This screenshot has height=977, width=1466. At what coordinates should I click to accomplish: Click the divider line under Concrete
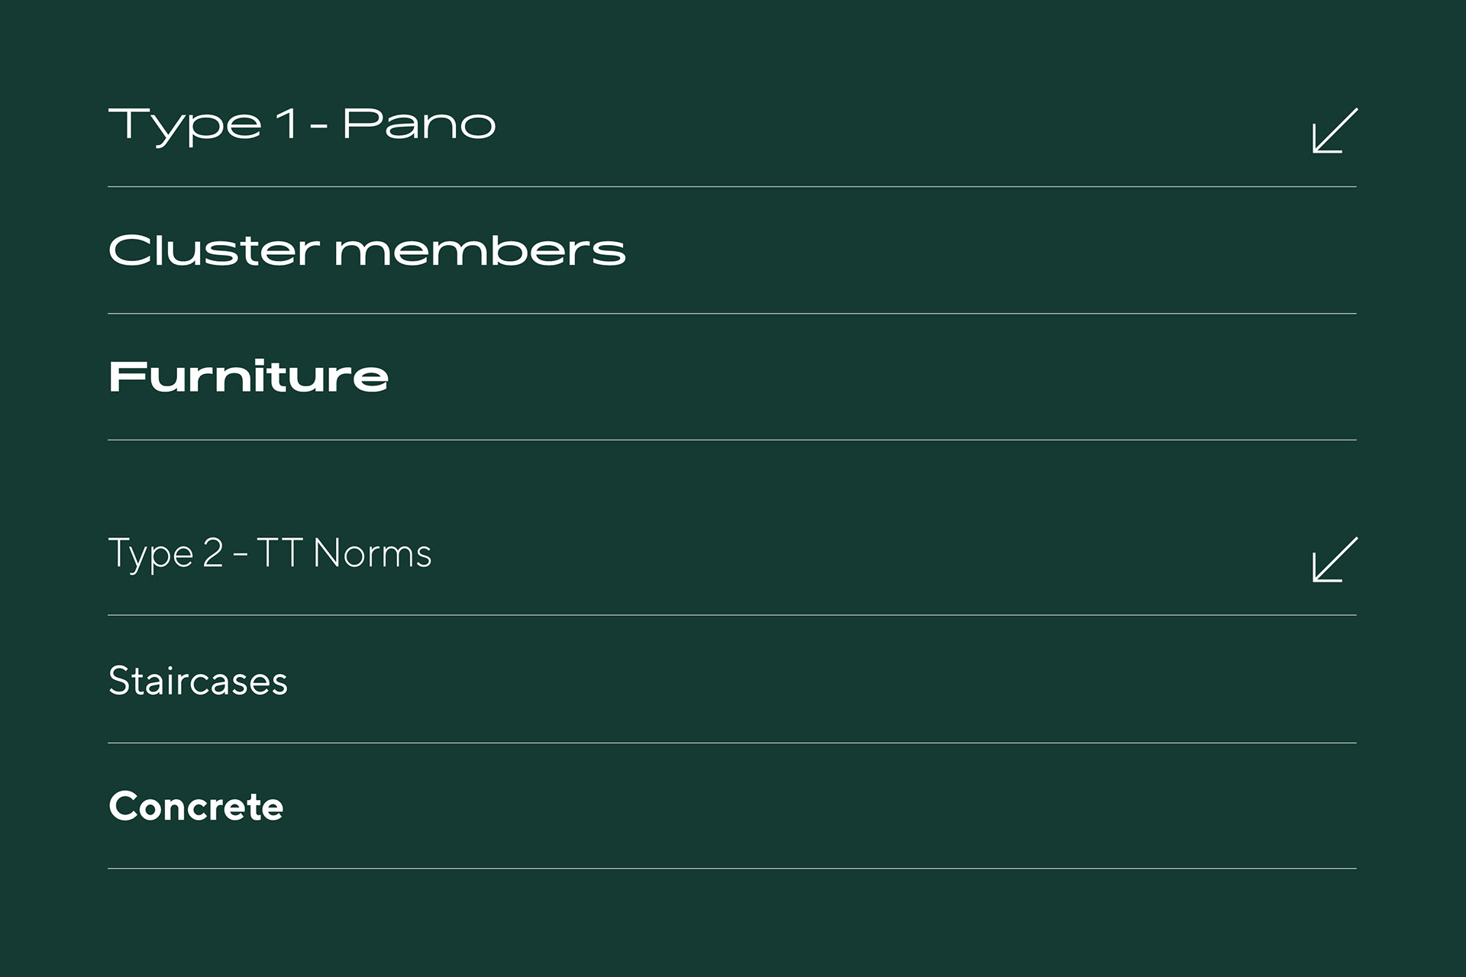[732, 869]
